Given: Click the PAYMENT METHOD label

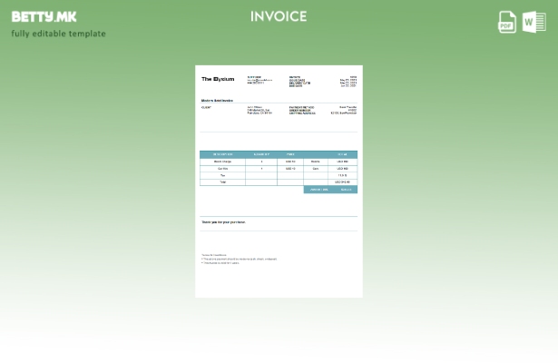Looking at the screenshot, I should (302, 107).
